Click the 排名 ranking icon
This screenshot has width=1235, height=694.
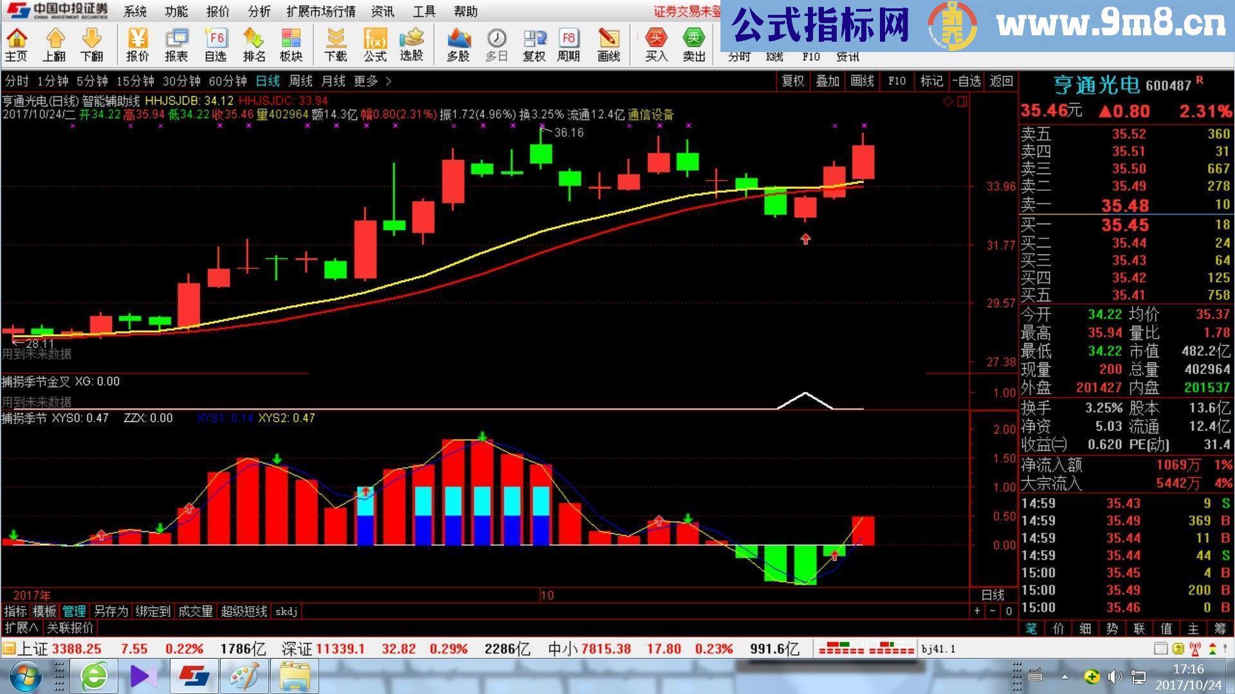point(255,45)
